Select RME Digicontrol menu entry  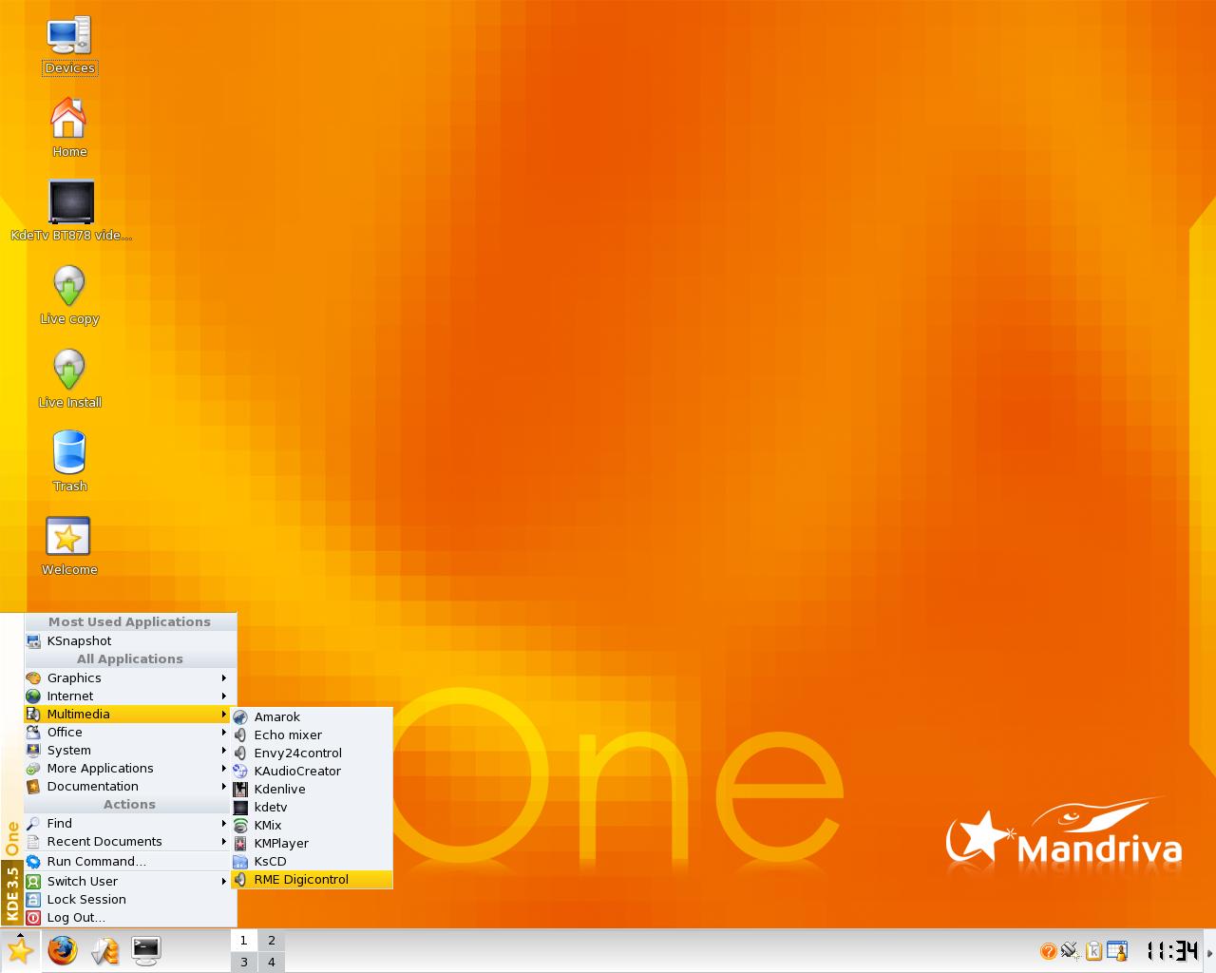[312, 880]
